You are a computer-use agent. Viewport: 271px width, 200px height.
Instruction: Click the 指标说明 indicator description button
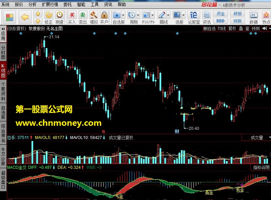click(261, 167)
